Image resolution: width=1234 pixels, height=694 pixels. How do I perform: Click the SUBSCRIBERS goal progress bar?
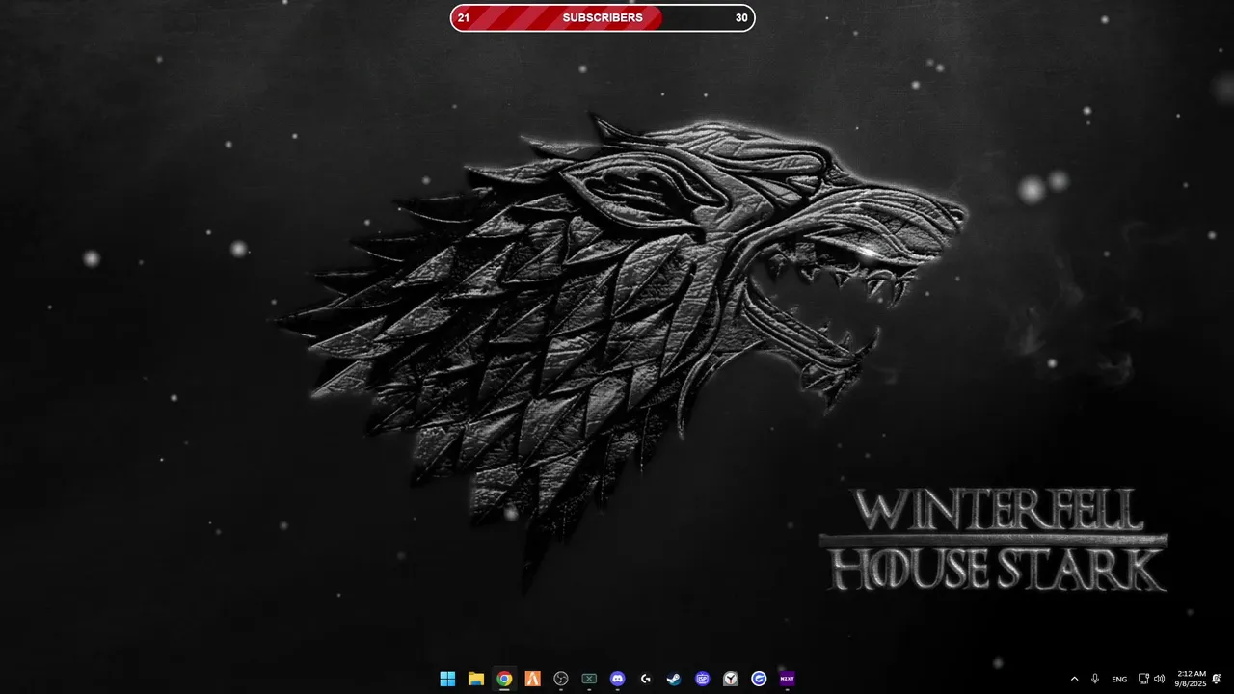603,17
